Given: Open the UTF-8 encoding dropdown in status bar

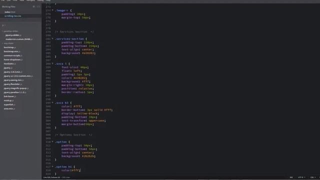Looking at the screenshot, I should [301, 177].
